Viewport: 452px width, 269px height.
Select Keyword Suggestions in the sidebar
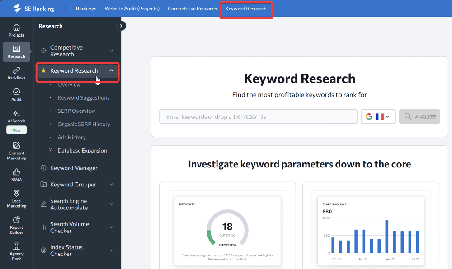point(84,98)
